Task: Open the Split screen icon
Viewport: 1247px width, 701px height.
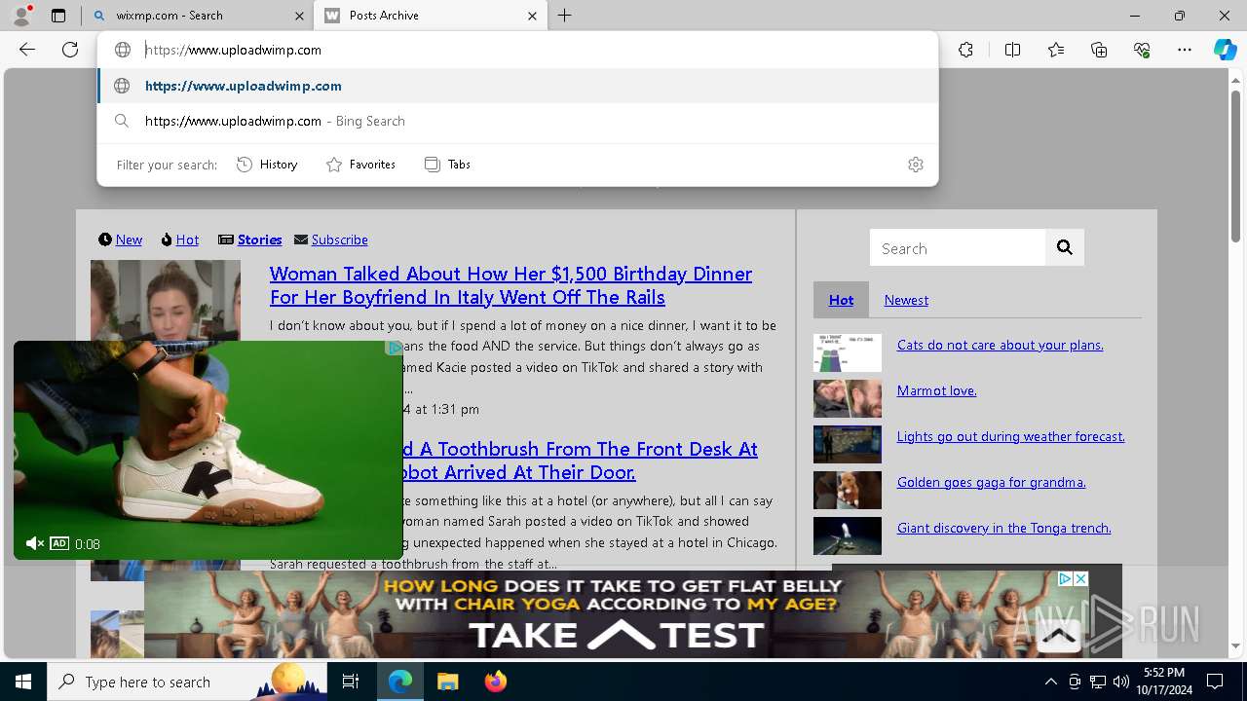Action: (x=1012, y=50)
